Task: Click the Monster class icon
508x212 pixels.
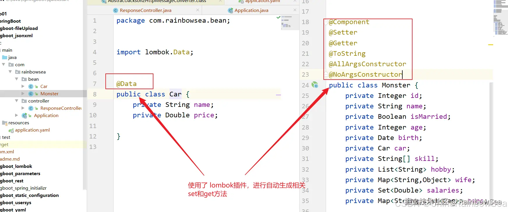Action: point(31,94)
